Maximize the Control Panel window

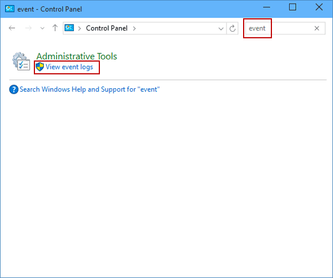[x=292, y=7]
